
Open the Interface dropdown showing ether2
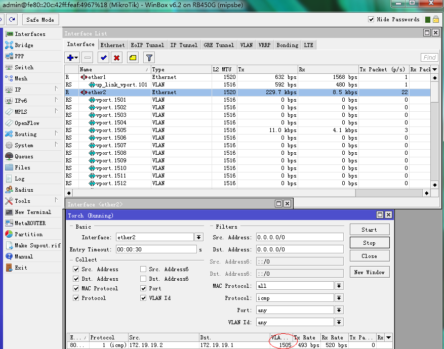[199, 237]
